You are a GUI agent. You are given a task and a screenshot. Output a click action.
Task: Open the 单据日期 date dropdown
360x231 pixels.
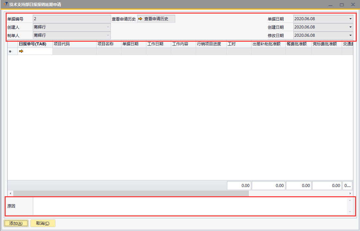pos(350,19)
